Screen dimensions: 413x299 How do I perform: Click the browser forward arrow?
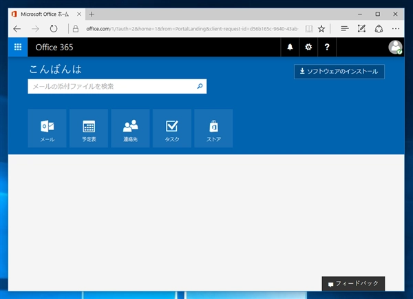click(35, 29)
